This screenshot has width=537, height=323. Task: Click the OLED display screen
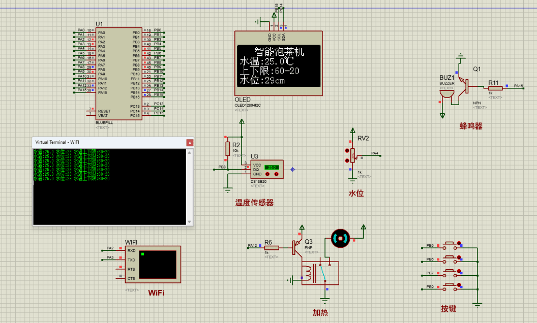click(x=278, y=66)
